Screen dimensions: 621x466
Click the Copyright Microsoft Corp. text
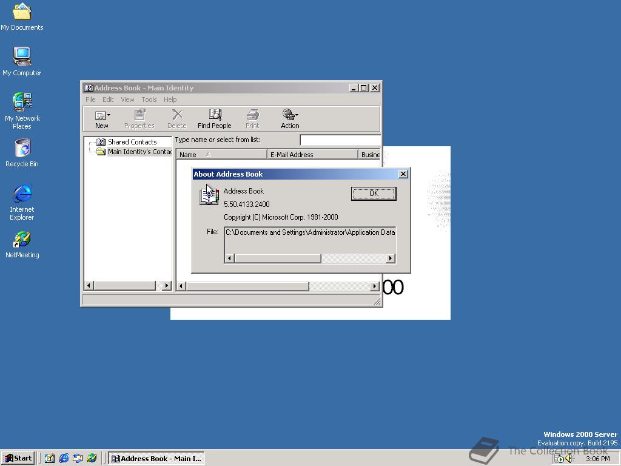(281, 217)
